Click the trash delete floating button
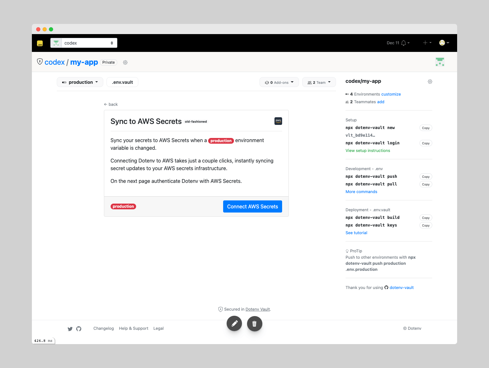This screenshot has height=368, width=489. click(255, 323)
